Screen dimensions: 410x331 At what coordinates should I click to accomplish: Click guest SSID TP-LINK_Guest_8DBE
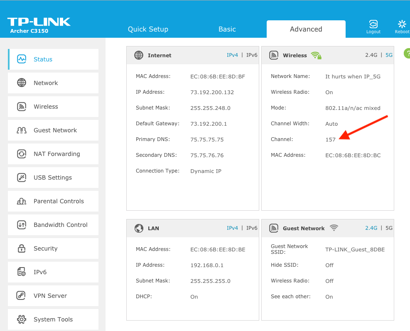[355, 249]
